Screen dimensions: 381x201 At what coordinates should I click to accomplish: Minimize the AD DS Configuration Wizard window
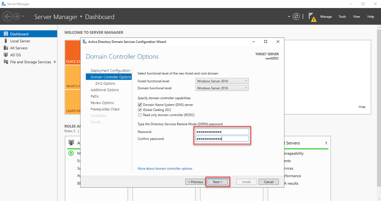tap(254, 42)
